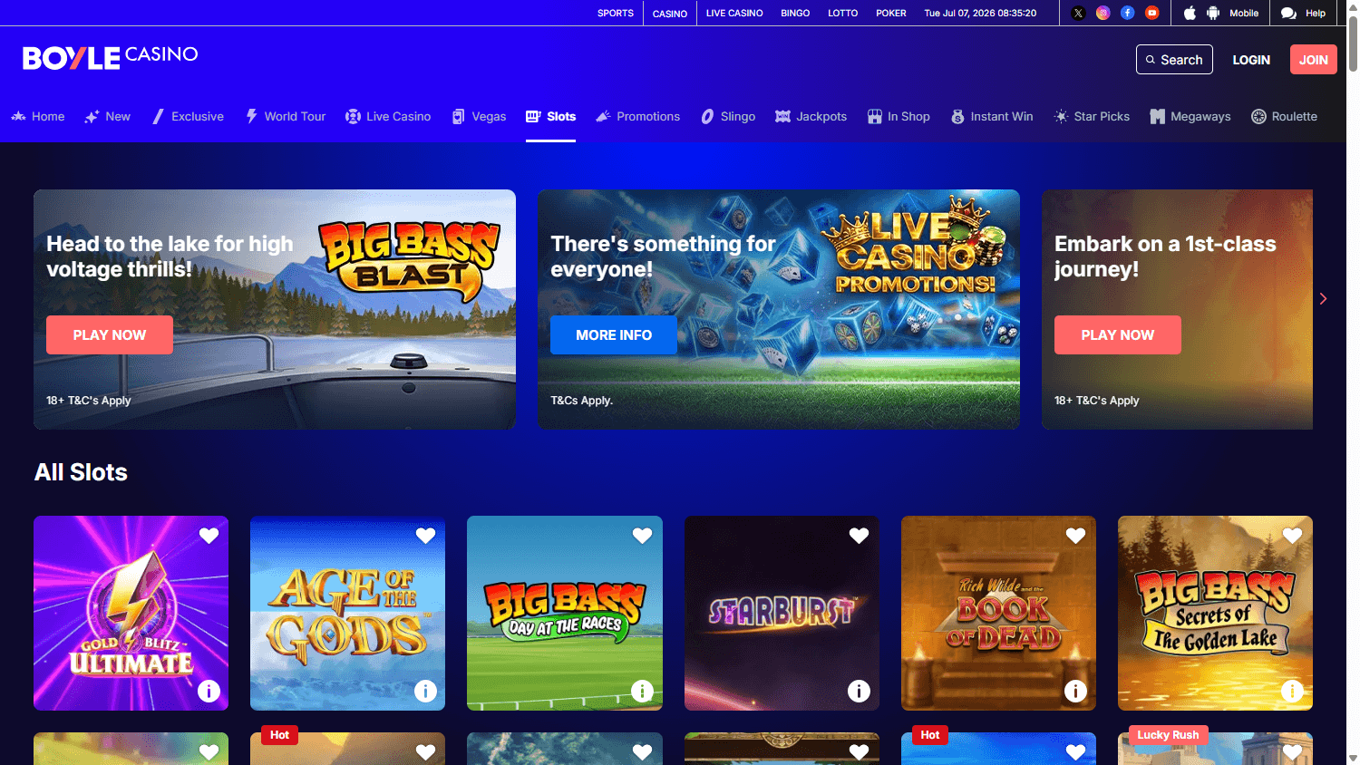
Task: Advance banner carousel with right arrow
Action: coord(1323,298)
